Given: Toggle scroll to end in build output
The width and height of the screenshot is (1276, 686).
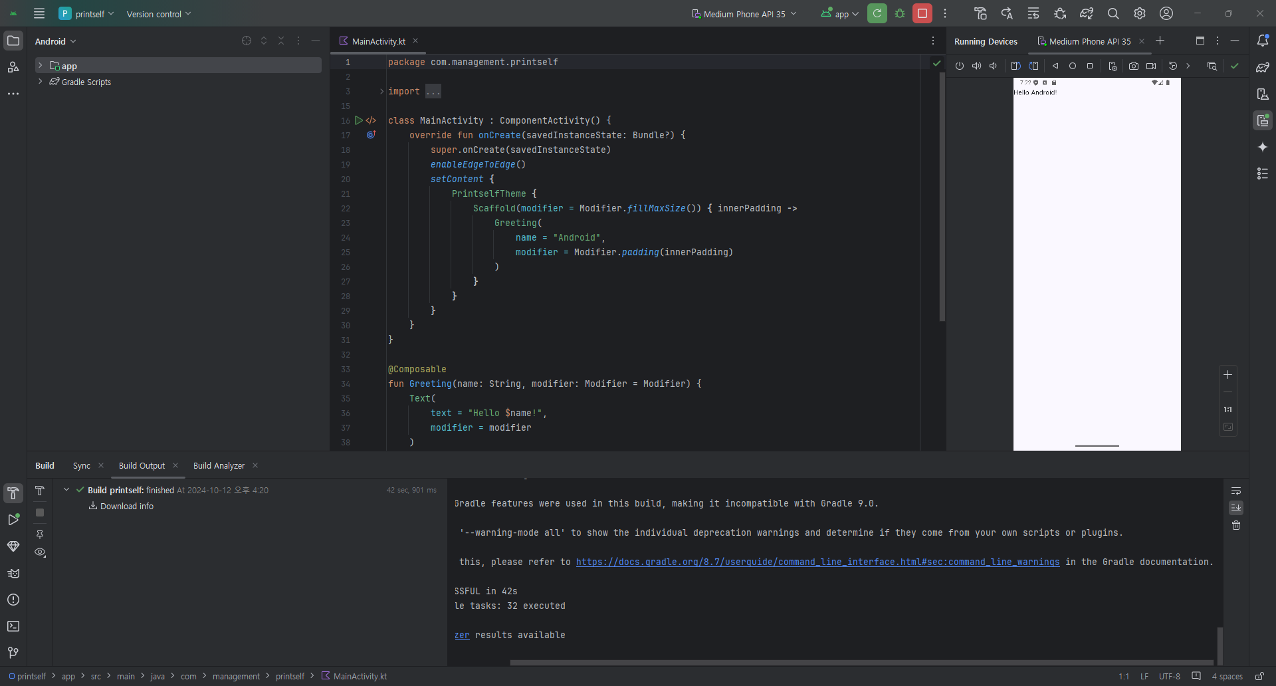Looking at the screenshot, I should pyautogui.click(x=1236, y=508).
